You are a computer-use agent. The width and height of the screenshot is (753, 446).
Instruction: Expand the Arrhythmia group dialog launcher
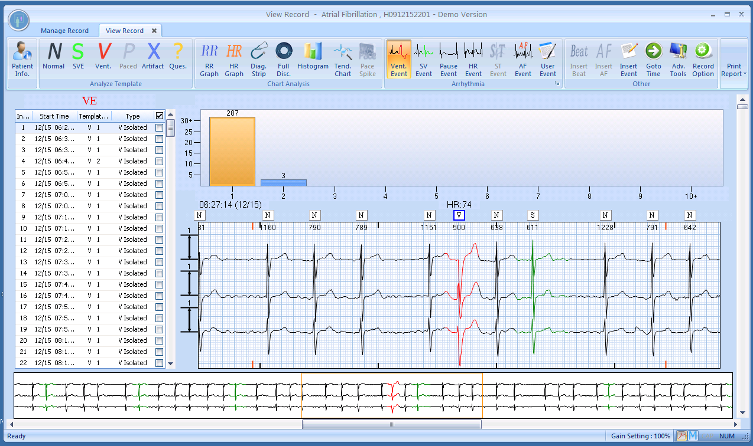tap(556, 84)
